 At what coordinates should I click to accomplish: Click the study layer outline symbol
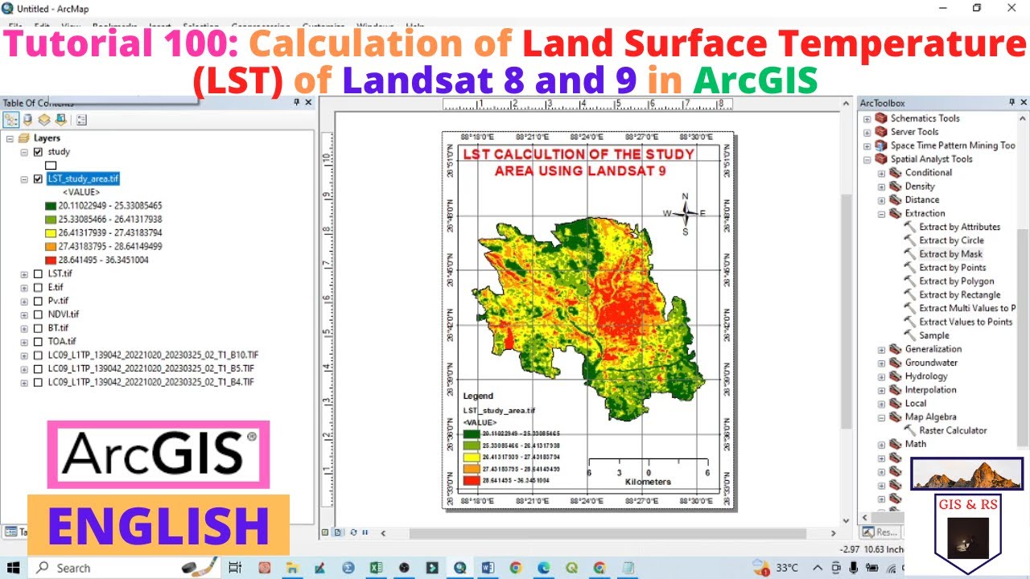pyautogui.click(x=51, y=166)
